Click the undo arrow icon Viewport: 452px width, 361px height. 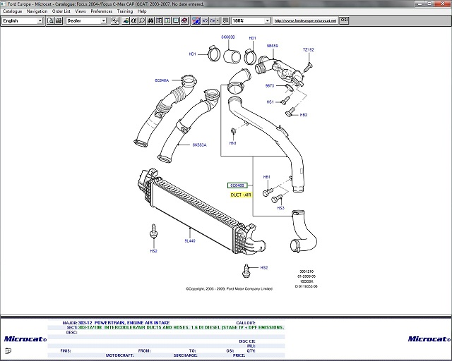(205, 20)
